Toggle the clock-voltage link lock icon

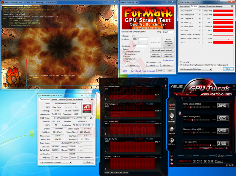(180, 113)
